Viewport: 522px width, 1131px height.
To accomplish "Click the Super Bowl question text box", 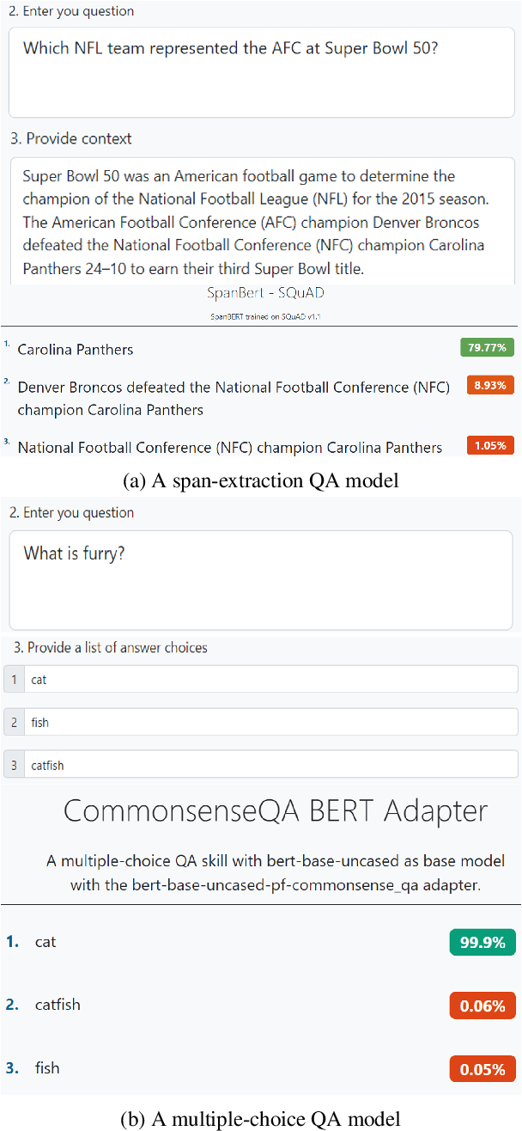I will click(261, 73).
